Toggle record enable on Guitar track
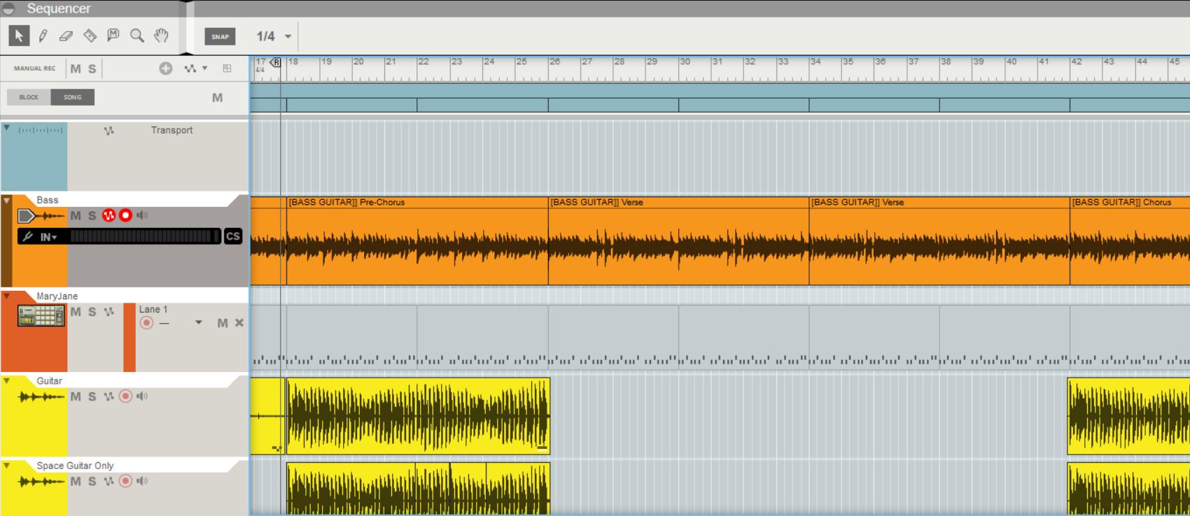 (125, 396)
